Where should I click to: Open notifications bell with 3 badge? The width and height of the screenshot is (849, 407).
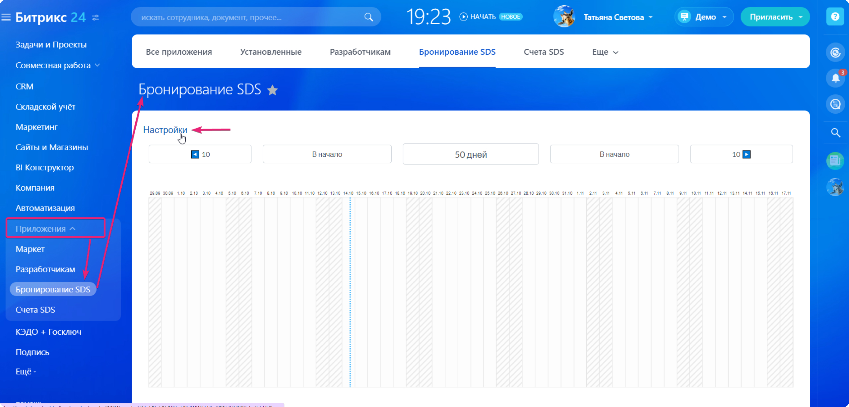click(835, 78)
